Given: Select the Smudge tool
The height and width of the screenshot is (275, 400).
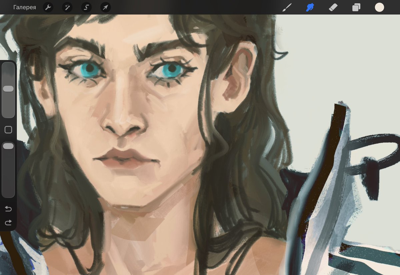Looking at the screenshot, I should [310, 7].
